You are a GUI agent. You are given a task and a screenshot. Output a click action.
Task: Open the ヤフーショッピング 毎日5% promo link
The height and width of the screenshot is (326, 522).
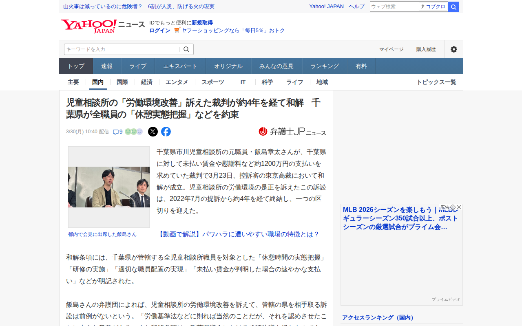point(233,31)
